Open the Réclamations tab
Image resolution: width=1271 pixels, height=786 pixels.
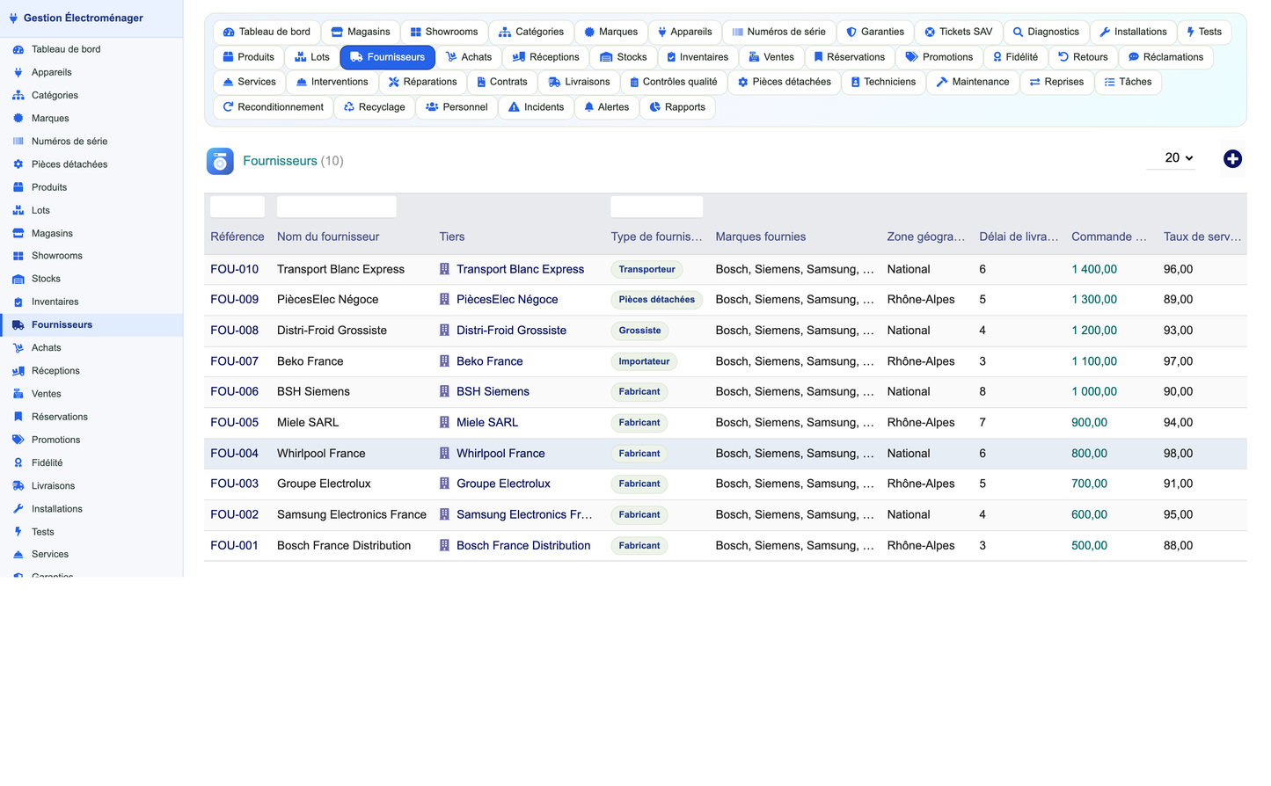[x=1165, y=57]
